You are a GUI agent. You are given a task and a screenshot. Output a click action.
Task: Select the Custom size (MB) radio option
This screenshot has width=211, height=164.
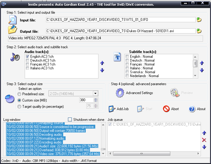(x=19, y=100)
